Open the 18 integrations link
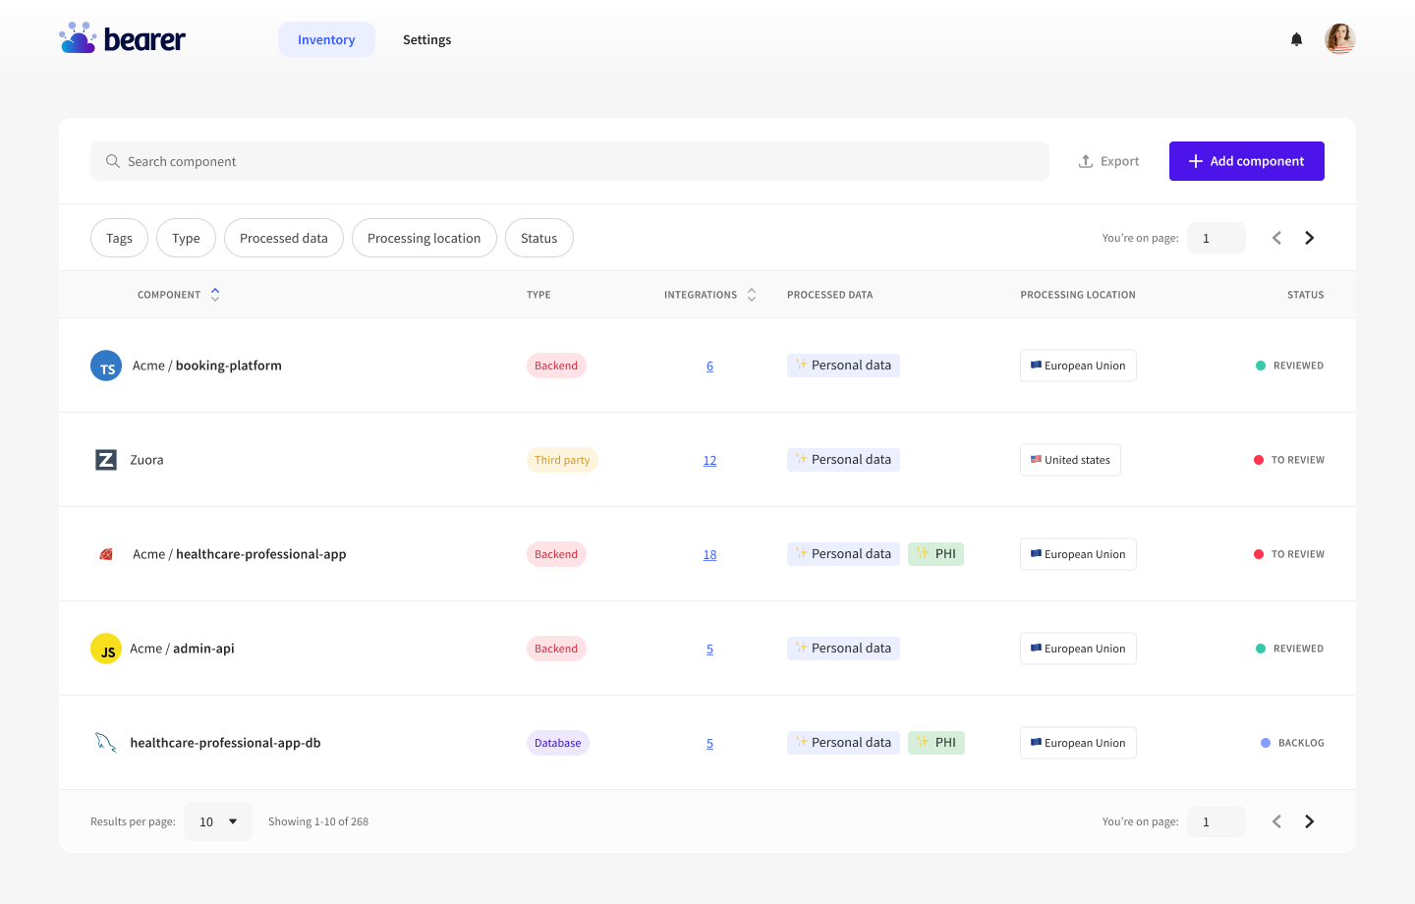This screenshot has width=1415, height=904. [709, 555]
